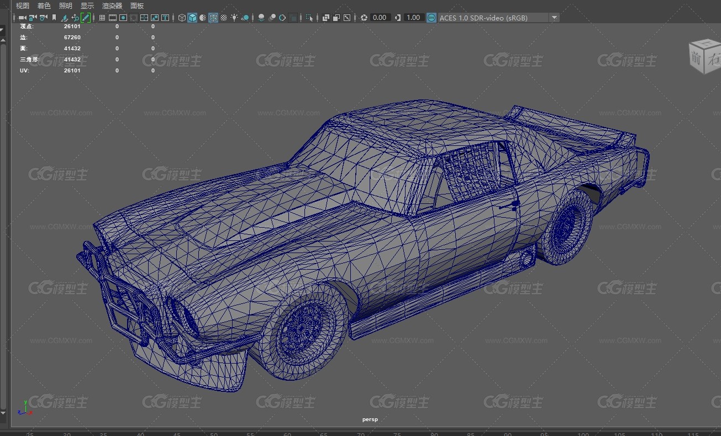The width and height of the screenshot is (721, 436).
Task: Toggle the Resolution Gate display
Action: click(123, 18)
